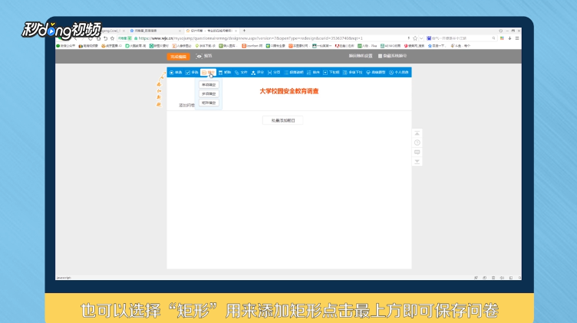This screenshot has width=577, height=323.
Task: Click the browser undo/restore tab icon left of the star
Action: (106, 38)
